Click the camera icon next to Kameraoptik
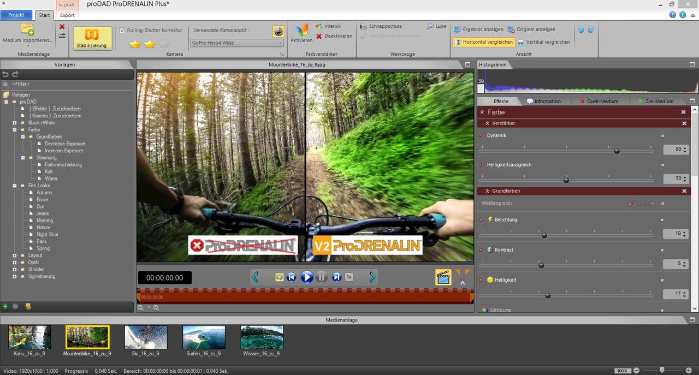This screenshot has width=699, height=375. (x=279, y=32)
